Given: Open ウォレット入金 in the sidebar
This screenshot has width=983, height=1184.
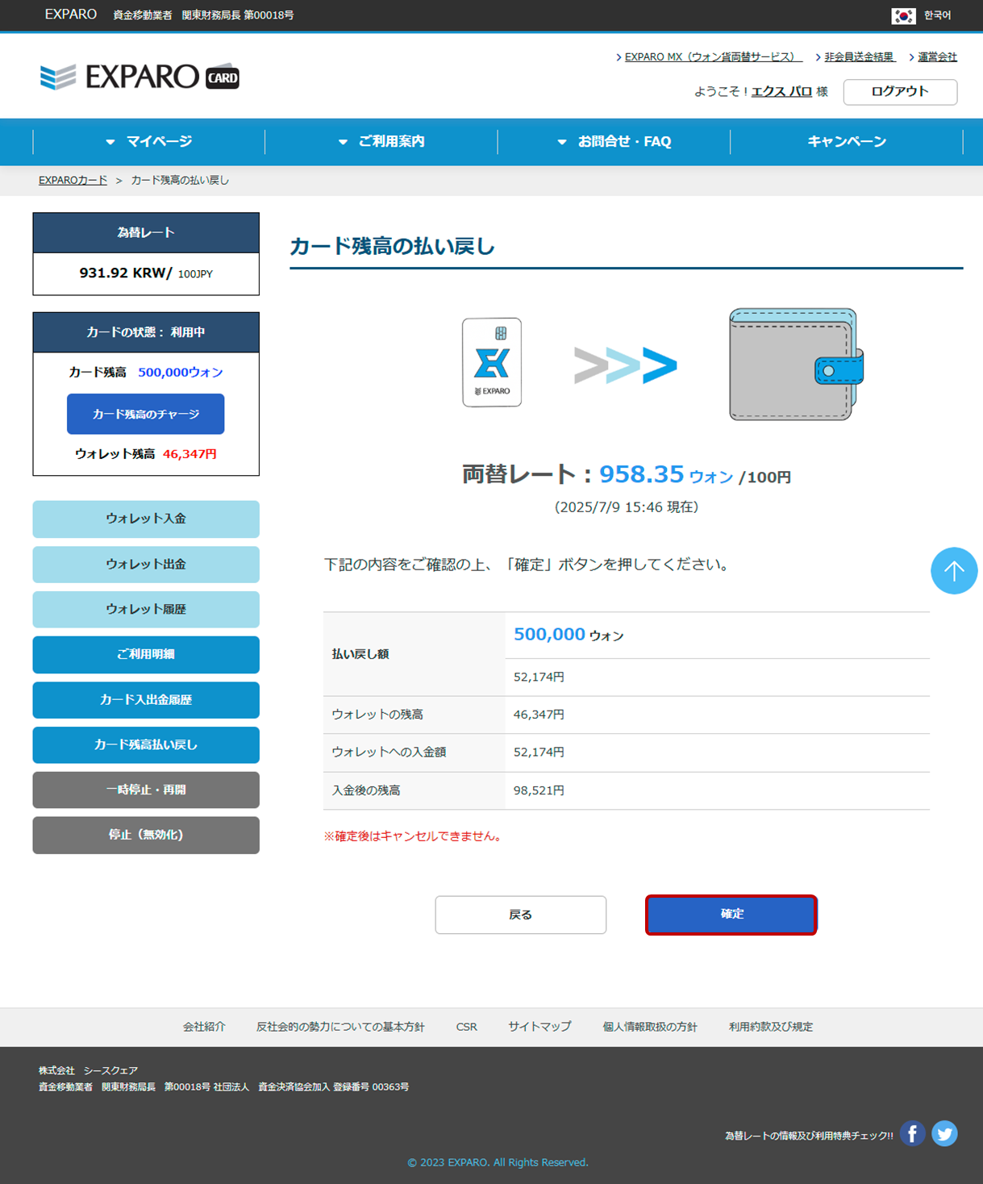Looking at the screenshot, I should click(146, 519).
